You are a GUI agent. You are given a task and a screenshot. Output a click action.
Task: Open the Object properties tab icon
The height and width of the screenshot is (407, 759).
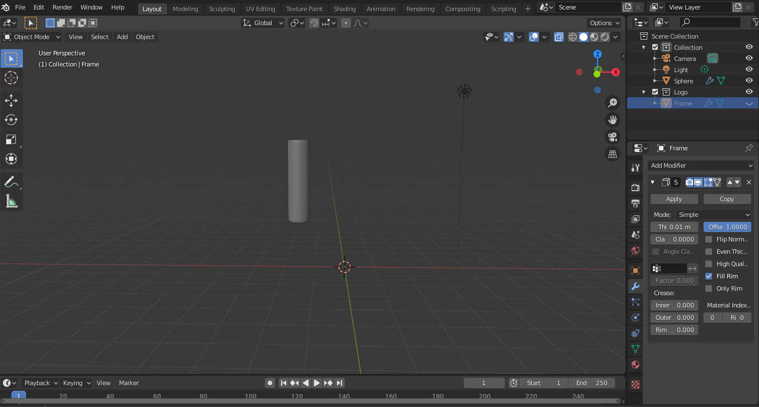635,271
